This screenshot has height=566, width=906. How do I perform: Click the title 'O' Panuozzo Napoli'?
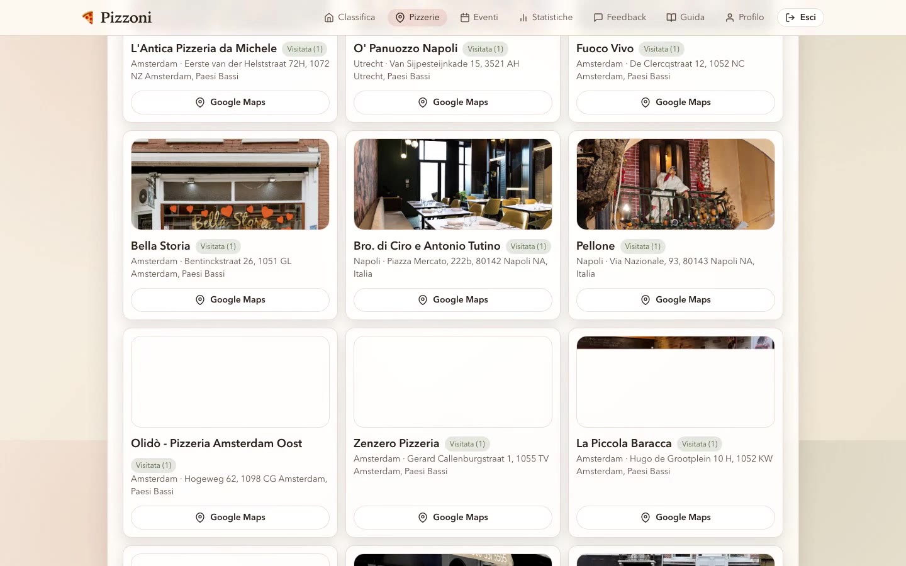(406, 48)
